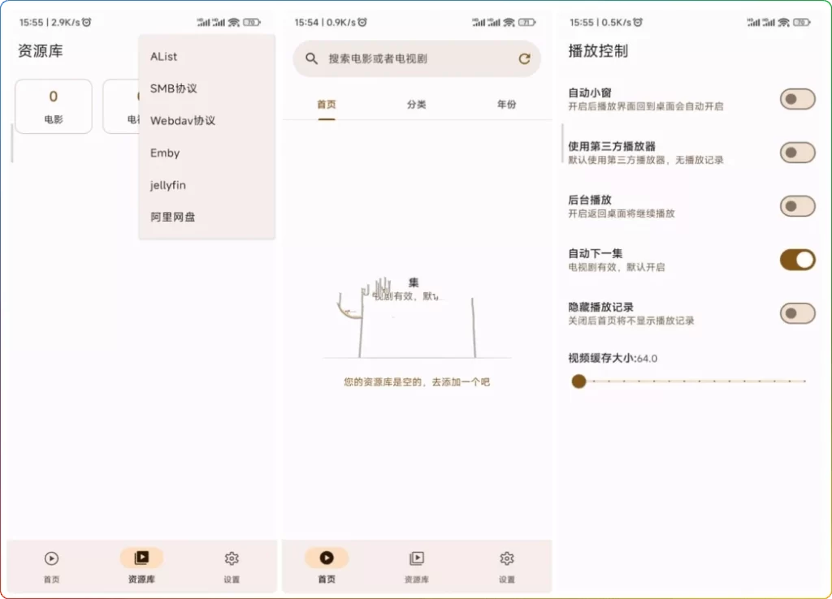Tap the refresh icon in the search bar

[525, 58]
